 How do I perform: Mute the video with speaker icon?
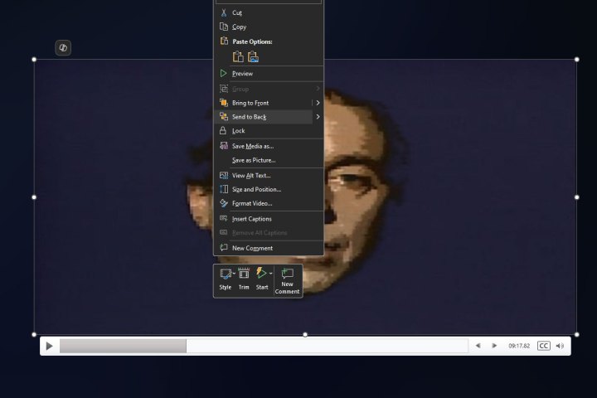[x=560, y=346]
